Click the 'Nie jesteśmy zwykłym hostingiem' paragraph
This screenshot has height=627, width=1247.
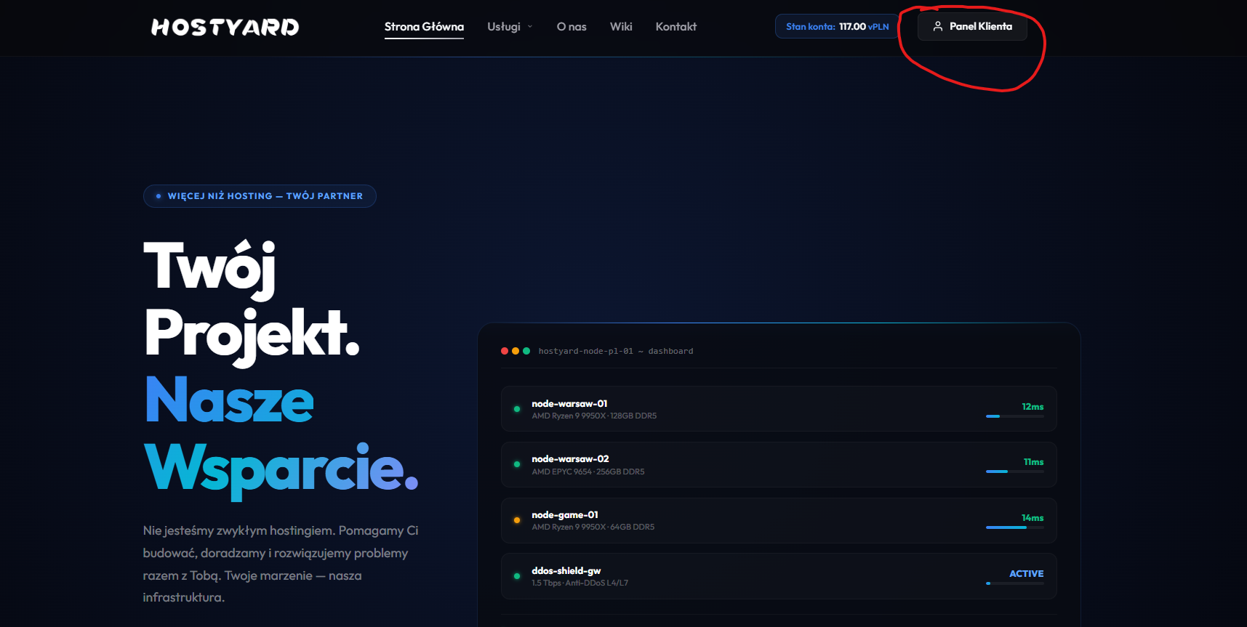(281, 564)
